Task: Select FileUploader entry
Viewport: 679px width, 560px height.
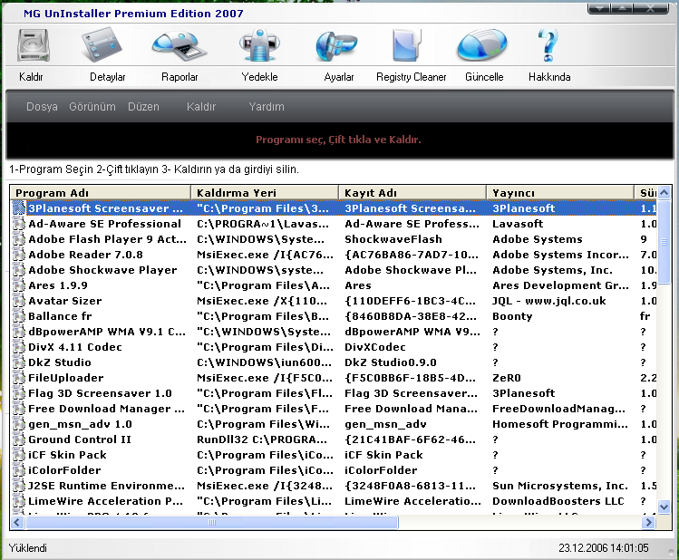Action: (x=334, y=378)
